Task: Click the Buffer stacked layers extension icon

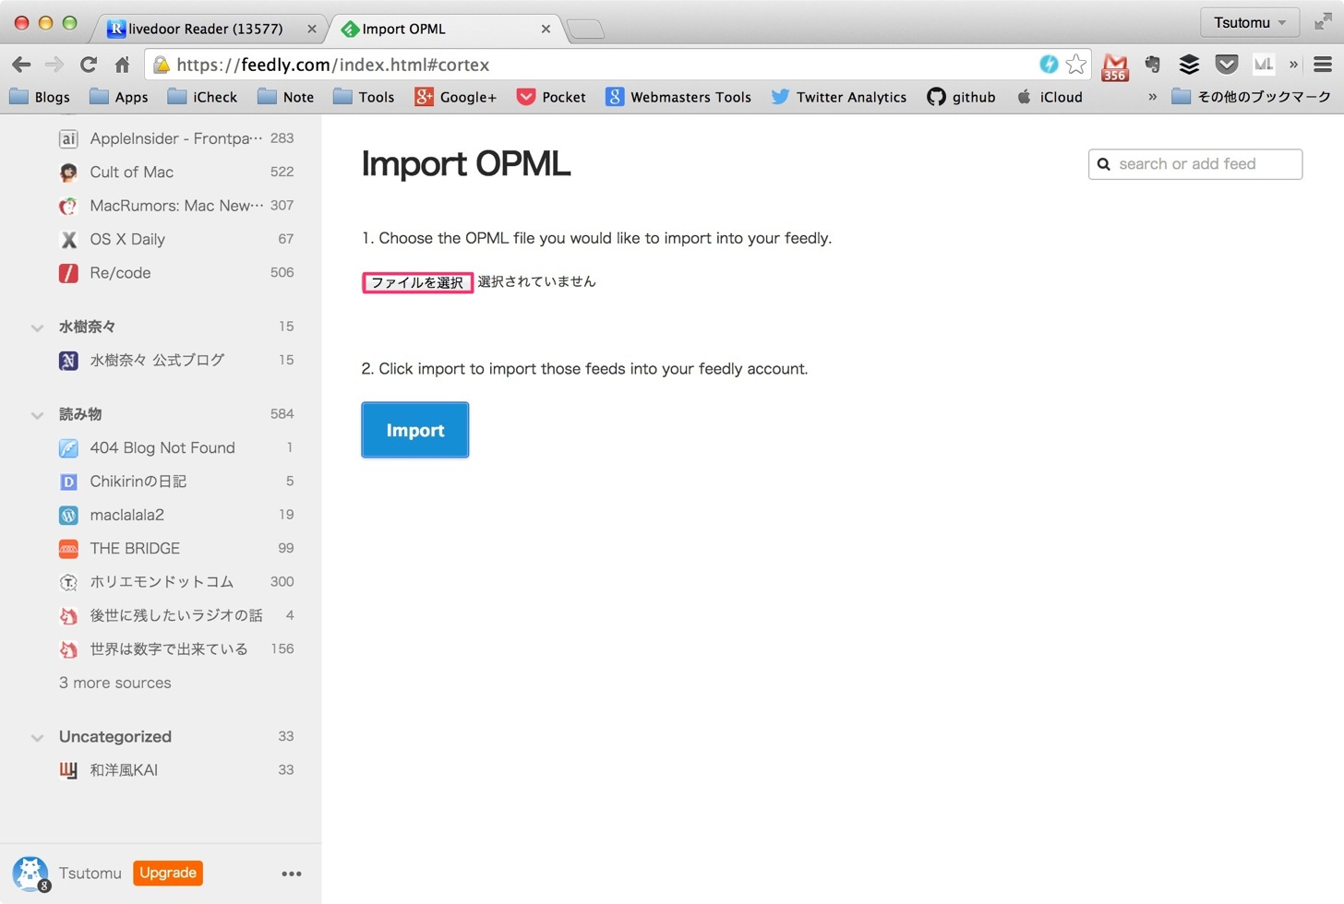Action: tap(1189, 64)
